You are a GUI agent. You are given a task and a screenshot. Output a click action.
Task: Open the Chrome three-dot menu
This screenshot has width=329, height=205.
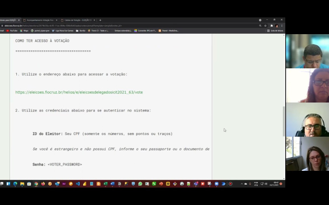[x=282, y=26]
